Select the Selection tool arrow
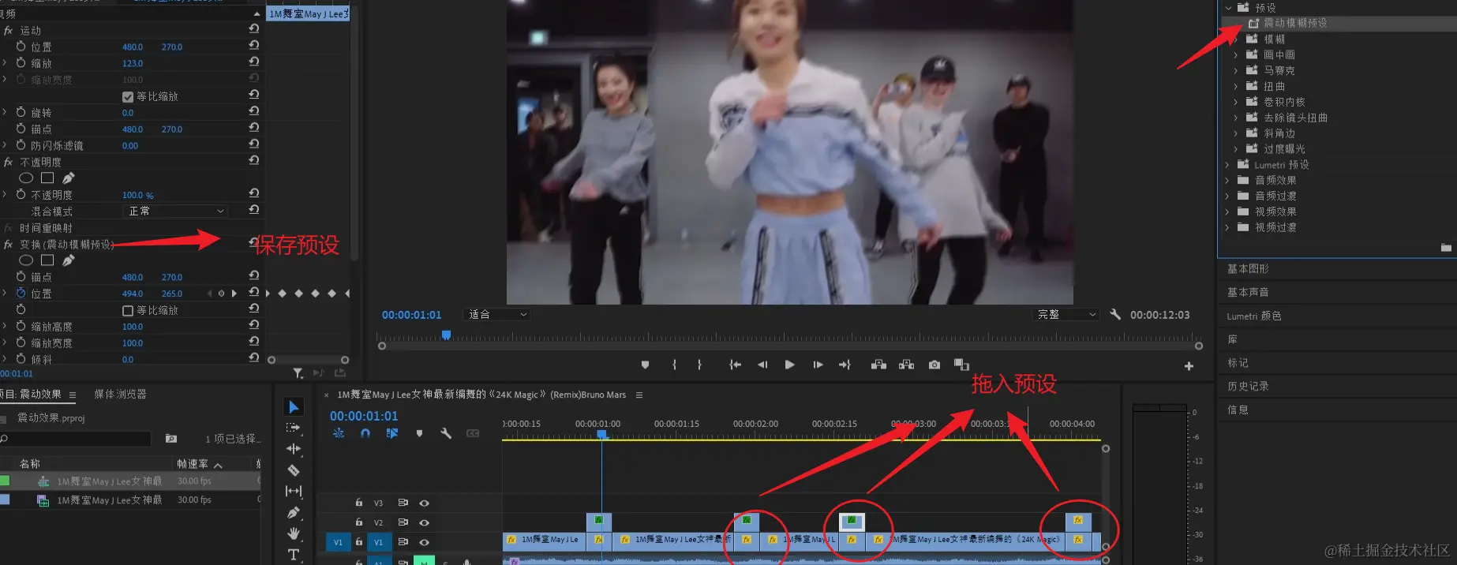Screen dimensions: 1457x565 [294, 407]
